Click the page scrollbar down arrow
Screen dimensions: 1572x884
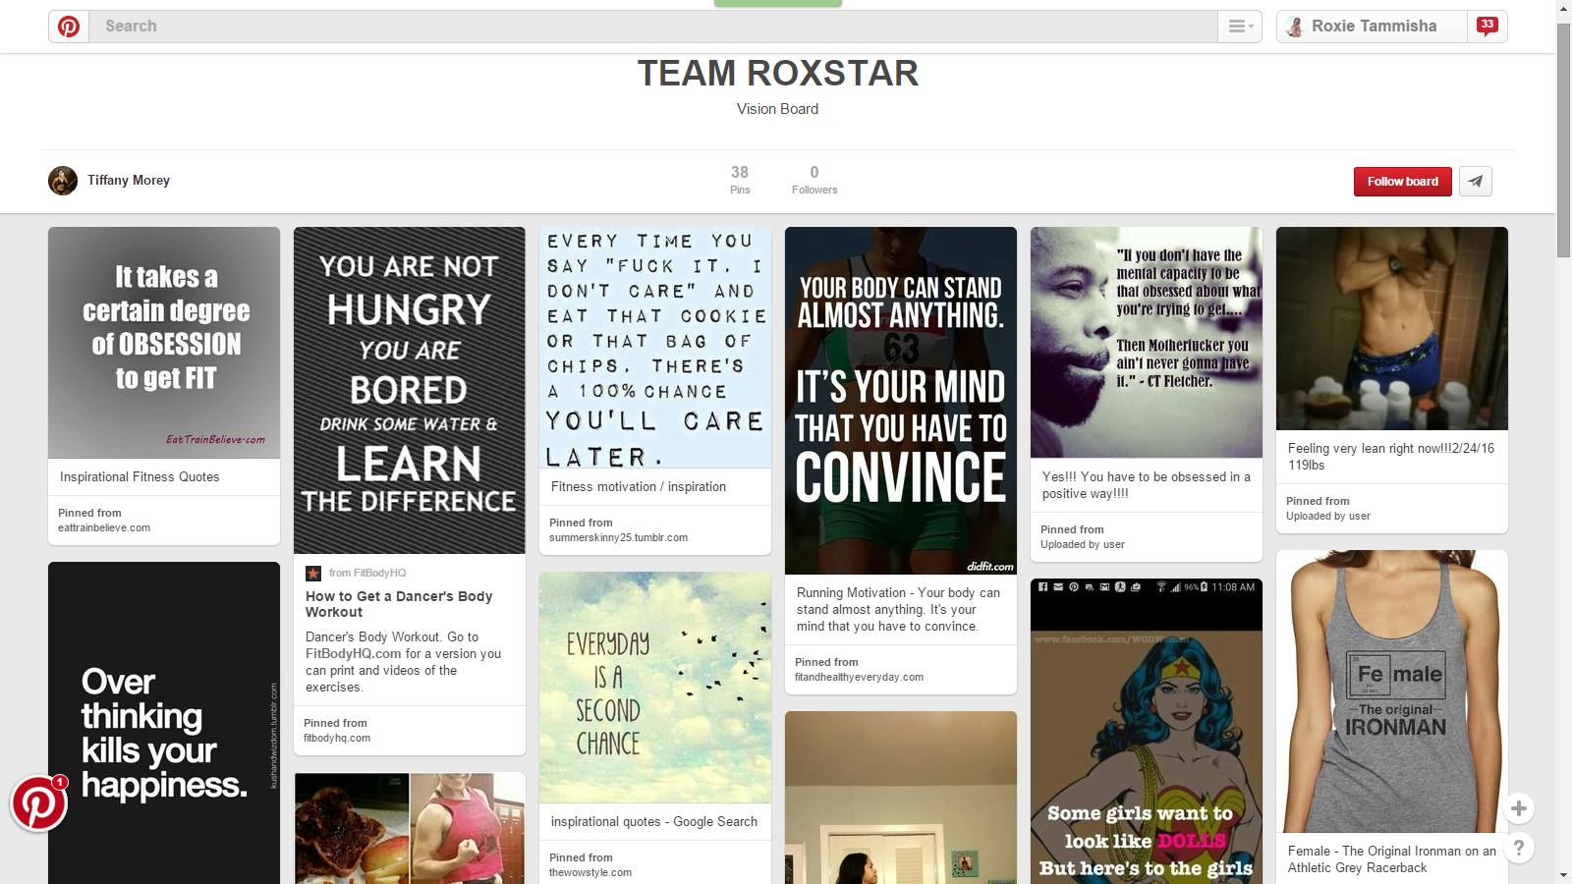click(1564, 875)
